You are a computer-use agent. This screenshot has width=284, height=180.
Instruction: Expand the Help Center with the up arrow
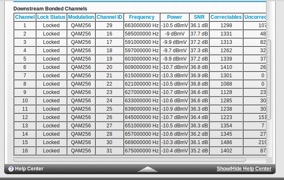pyautogui.click(x=147, y=169)
